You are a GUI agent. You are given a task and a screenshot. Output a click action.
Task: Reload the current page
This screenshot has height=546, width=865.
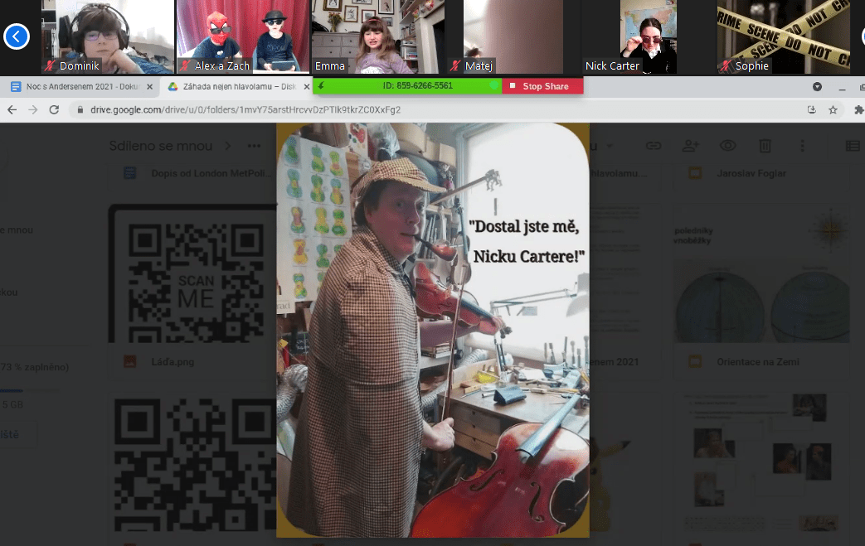coord(54,109)
